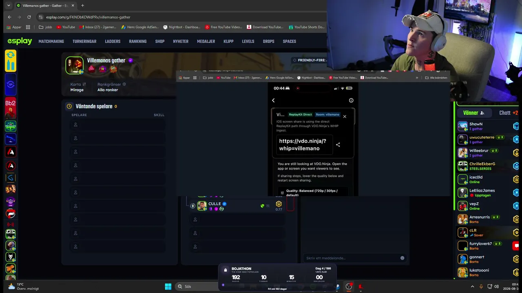Open the Shop page
The width and height of the screenshot is (522, 293).
pyautogui.click(x=160, y=42)
